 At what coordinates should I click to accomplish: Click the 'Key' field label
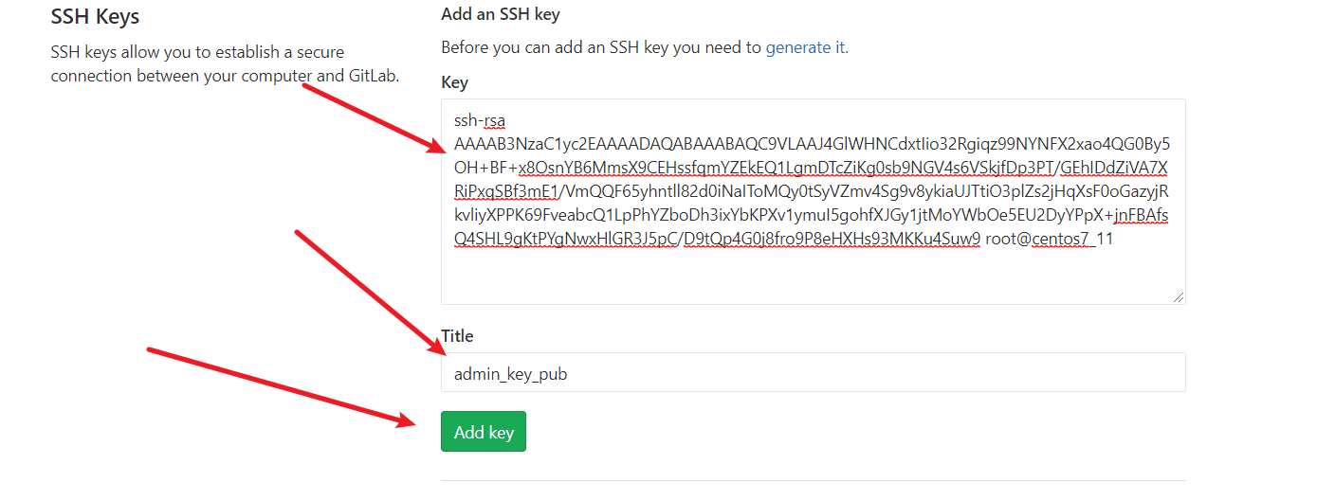pos(455,82)
